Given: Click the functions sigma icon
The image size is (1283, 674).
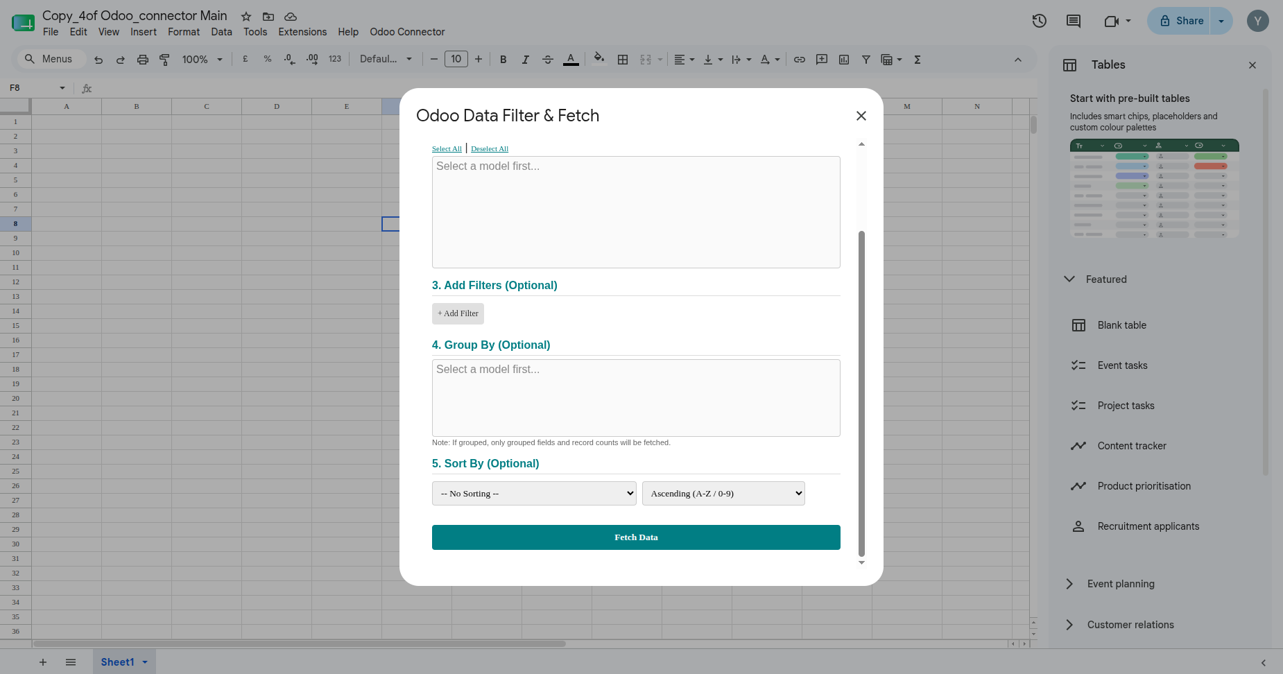Looking at the screenshot, I should click(x=918, y=60).
